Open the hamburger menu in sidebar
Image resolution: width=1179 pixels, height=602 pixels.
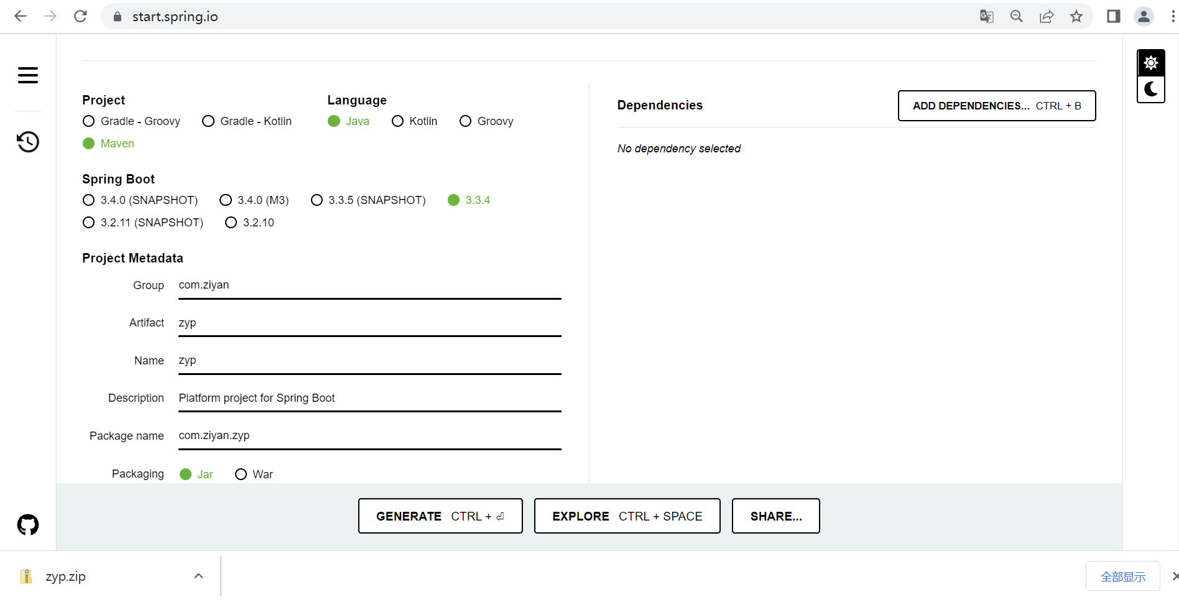pyautogui.click(x=28, y=75)
